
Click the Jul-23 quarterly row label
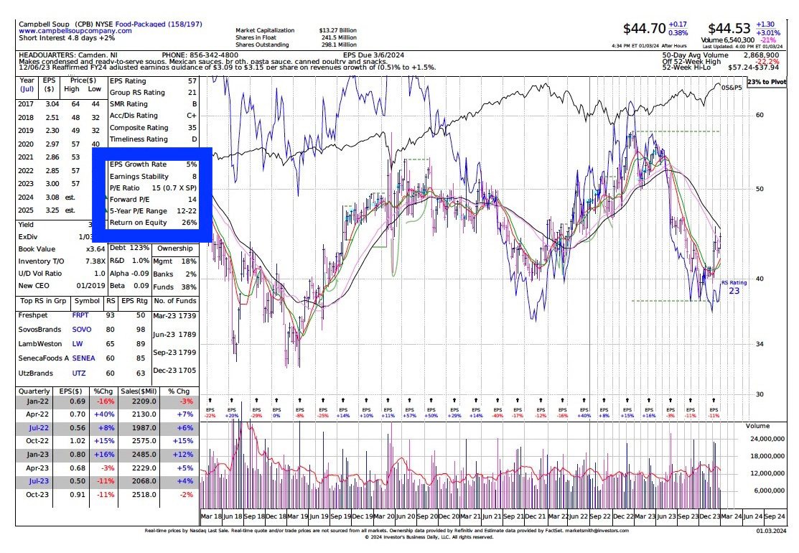coord(39,481)
